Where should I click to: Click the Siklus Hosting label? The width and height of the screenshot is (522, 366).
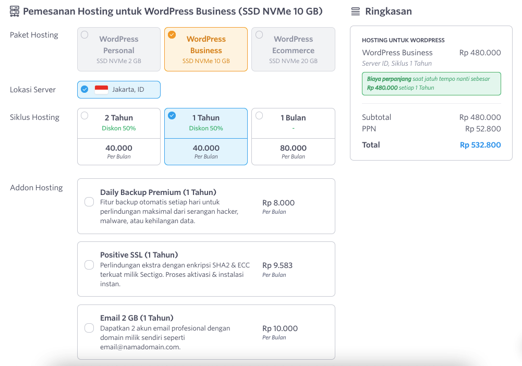34,117
